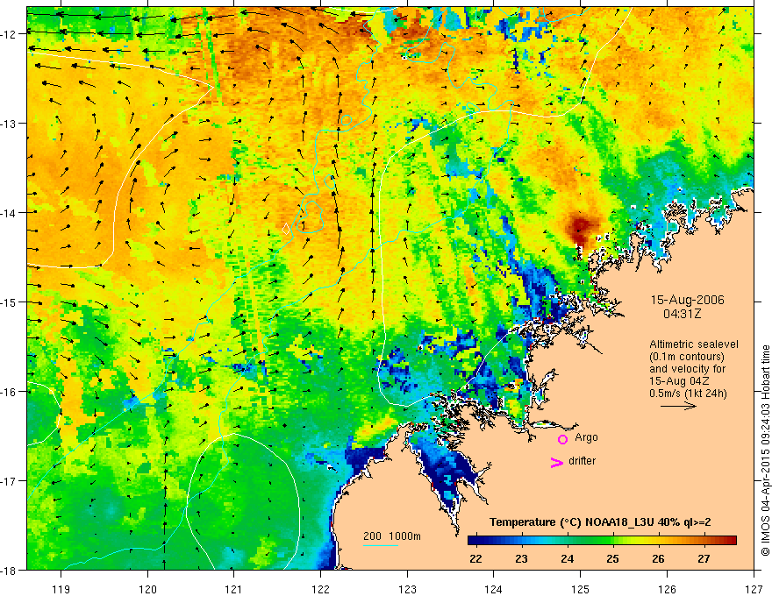
Task: Click the Temperature NOAA18_L3U colorbar title
Action: pos(600,522)
